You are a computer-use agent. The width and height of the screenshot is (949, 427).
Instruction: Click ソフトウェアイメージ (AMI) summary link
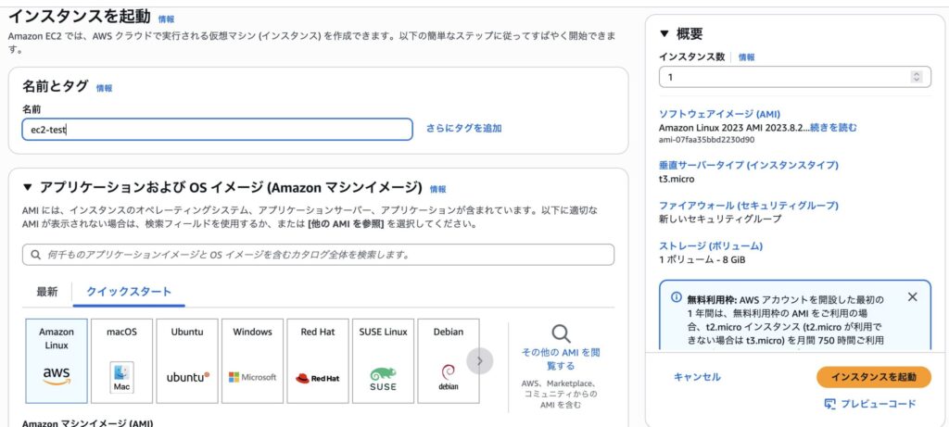(719, 114)
